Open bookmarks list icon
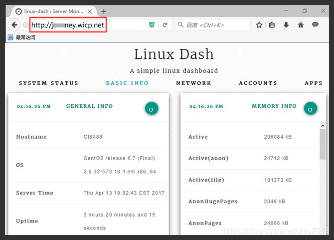 point(272,25)
